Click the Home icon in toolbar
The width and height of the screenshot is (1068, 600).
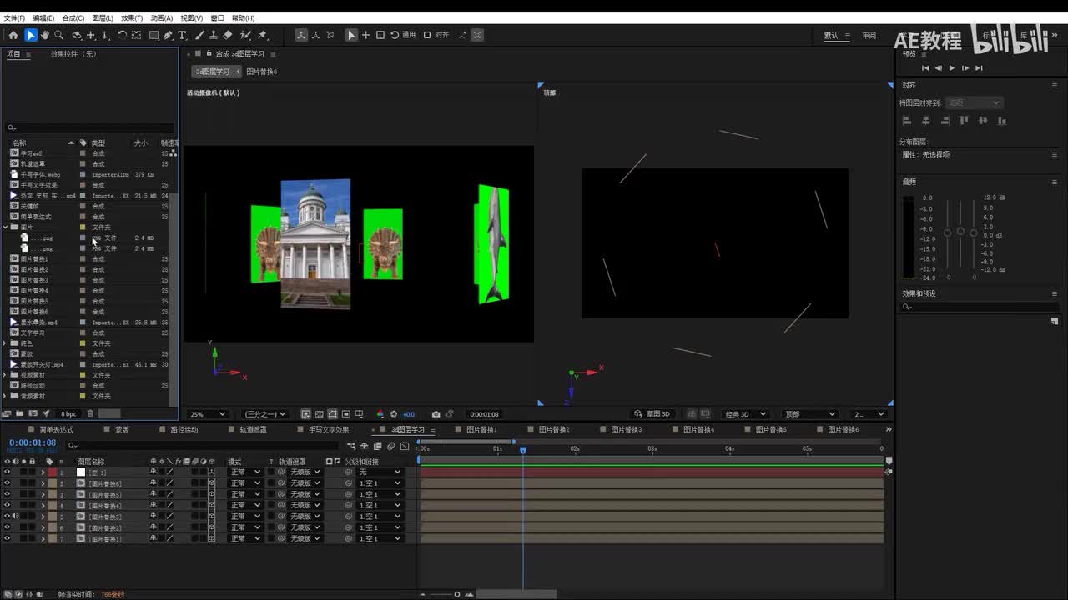(x=13, y=35)
